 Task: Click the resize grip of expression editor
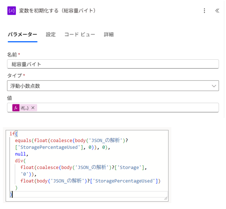pyautogui.click(x=166, y=198)
